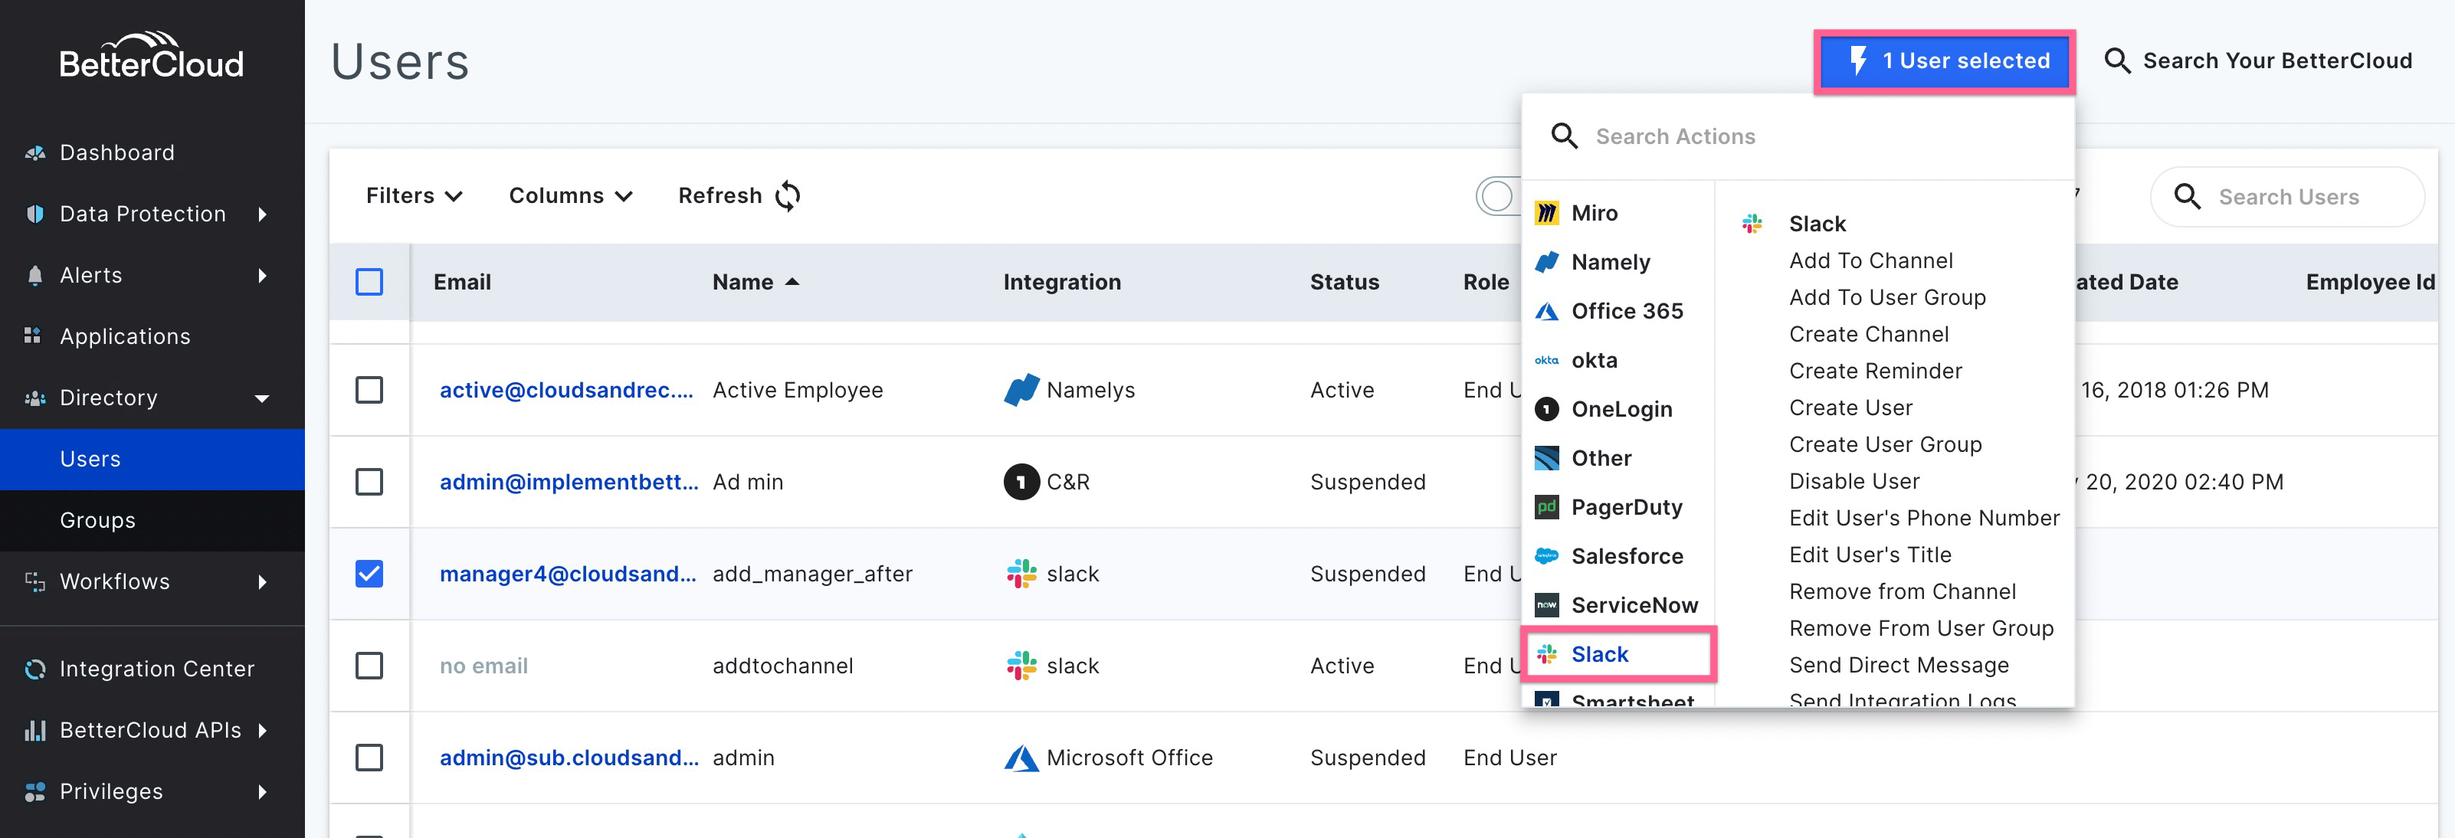Click the 1 User selected button
Screen dimensions: 2455x838
(1943, 60)
